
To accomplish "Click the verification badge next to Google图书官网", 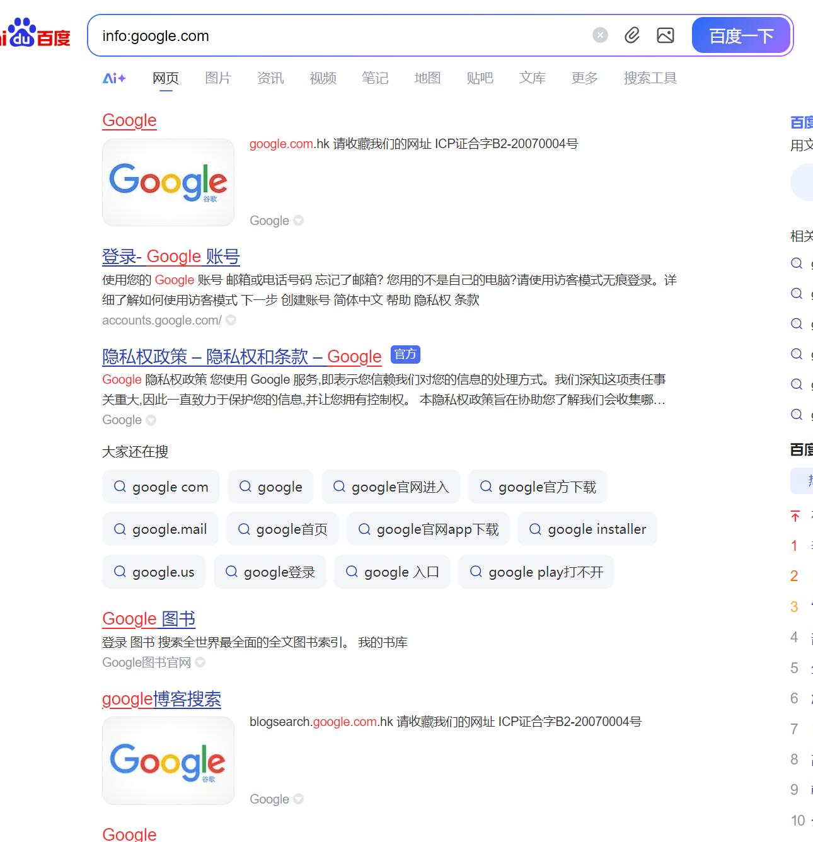I will 200,662.
